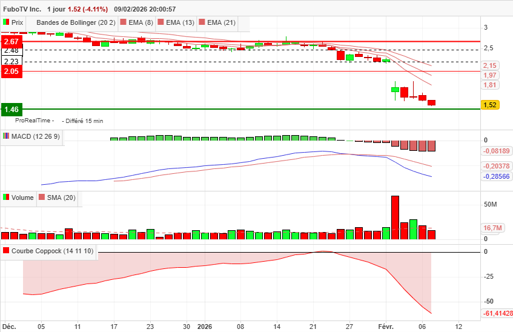Viewport: 513px width, 332px height.
Task: Click the -0,20378 MACD signal value
Action: (x=497, y=166)
